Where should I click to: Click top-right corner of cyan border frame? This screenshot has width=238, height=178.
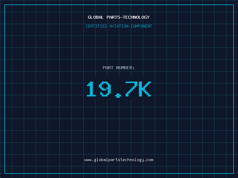click(234, 4)
